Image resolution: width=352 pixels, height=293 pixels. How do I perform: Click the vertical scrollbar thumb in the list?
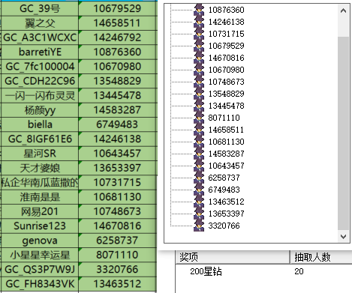[344, 133]
